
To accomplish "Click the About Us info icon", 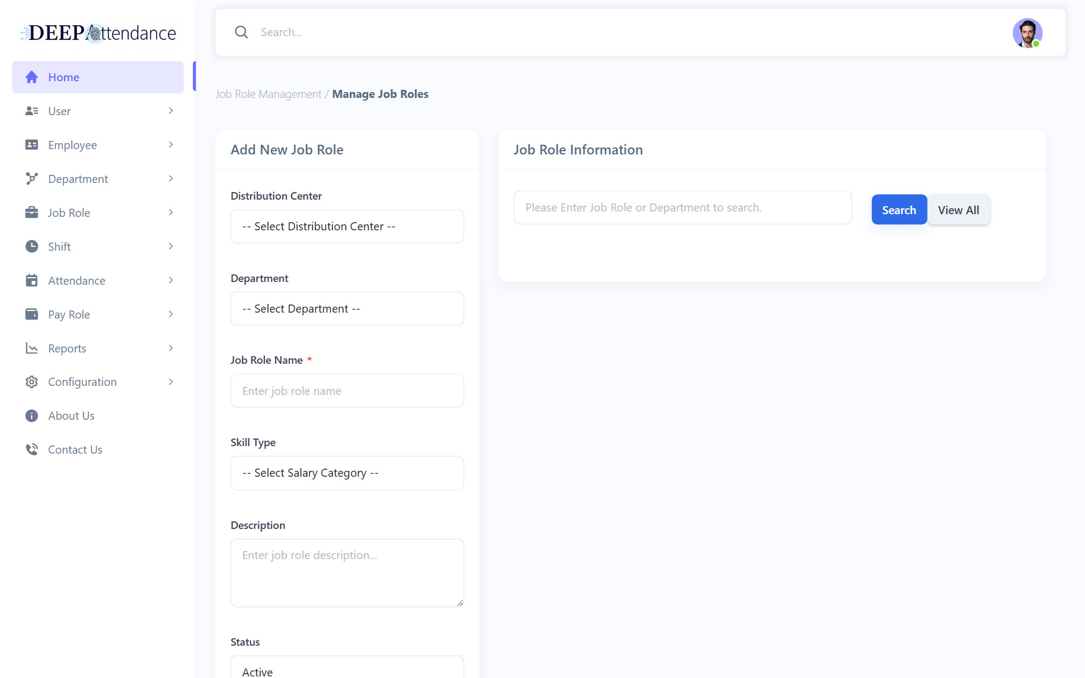I will (x=32, y=416).
